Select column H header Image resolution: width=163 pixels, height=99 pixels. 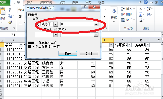pos(141,40)
